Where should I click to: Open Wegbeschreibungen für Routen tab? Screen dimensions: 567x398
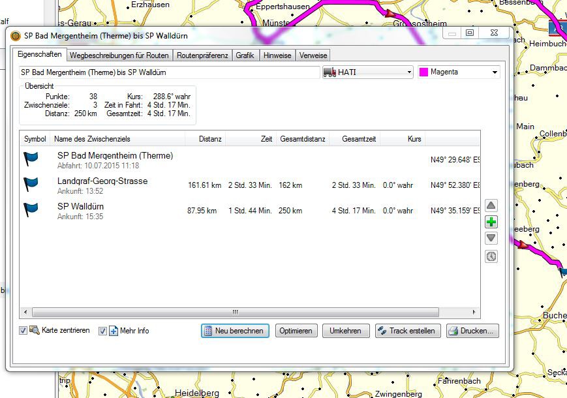119,55
